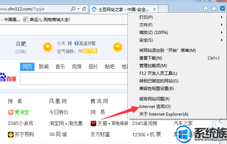Open the 家电焕新 link

point(120,123)
